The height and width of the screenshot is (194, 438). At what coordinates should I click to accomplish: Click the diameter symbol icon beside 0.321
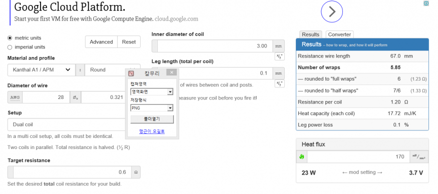coord(76,97)
